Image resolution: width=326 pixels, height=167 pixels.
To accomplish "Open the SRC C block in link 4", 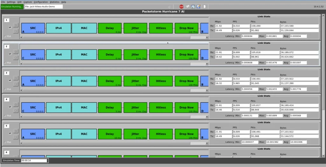I will (x=33, y=107).
